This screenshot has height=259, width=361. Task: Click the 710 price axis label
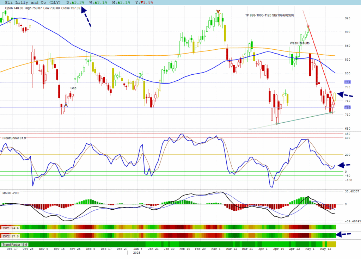click(x=347, y=115)
